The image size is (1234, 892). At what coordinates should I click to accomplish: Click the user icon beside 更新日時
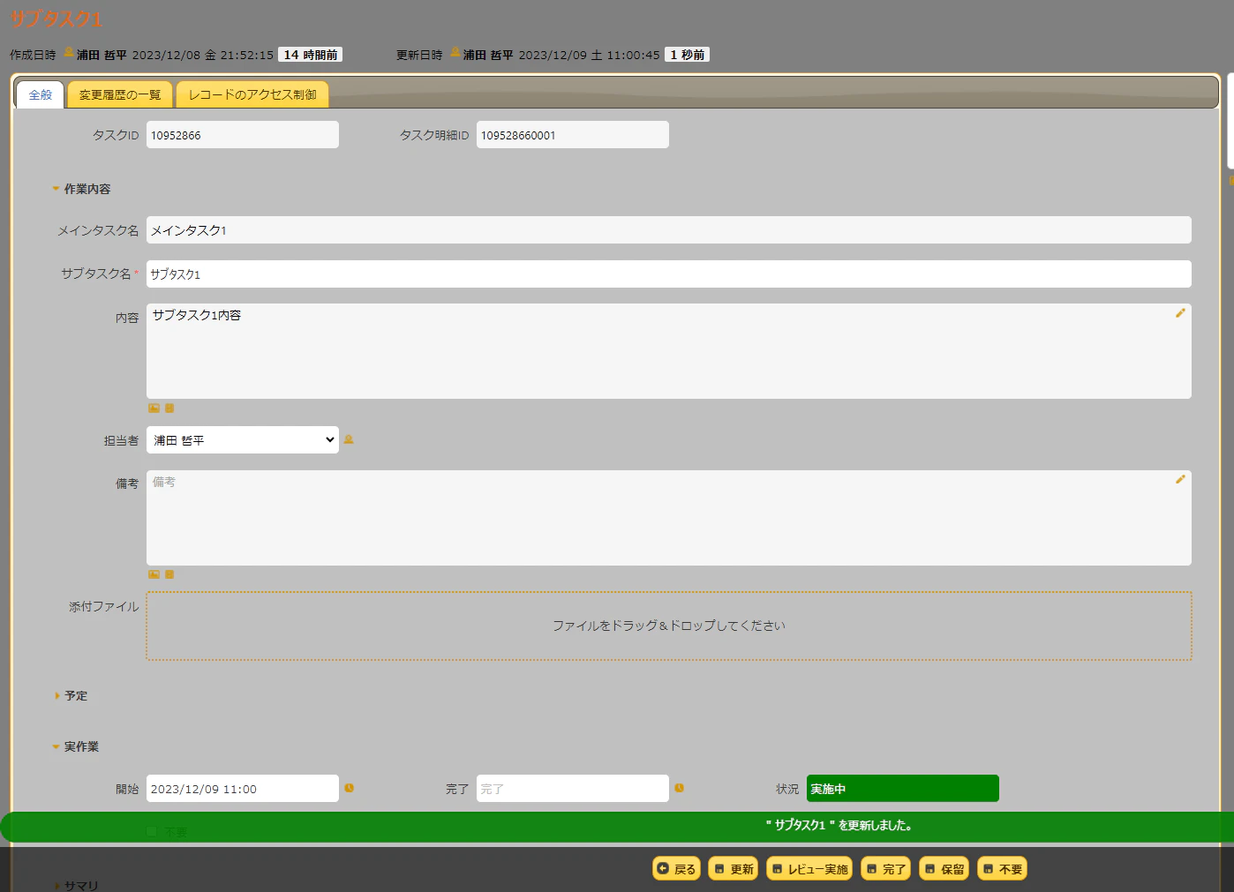pos(455,52)
